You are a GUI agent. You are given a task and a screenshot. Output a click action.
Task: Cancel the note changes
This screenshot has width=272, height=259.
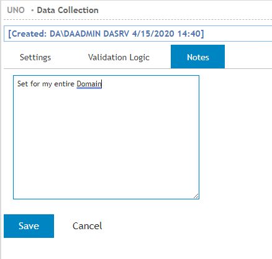coord(87,225)
